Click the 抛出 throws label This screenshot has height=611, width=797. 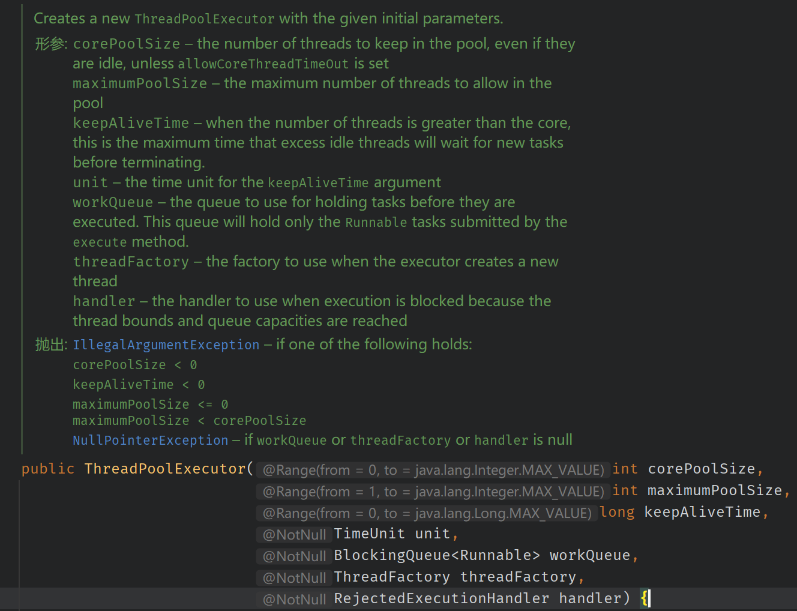[x=51, y=345]
